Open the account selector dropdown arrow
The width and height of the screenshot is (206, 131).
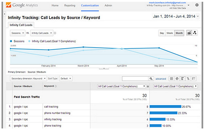[x=188, y=6]
